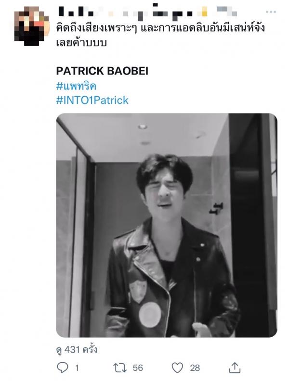Click the retweet count 56
Viewport: 289px width, 381px height.
[138, 368]
